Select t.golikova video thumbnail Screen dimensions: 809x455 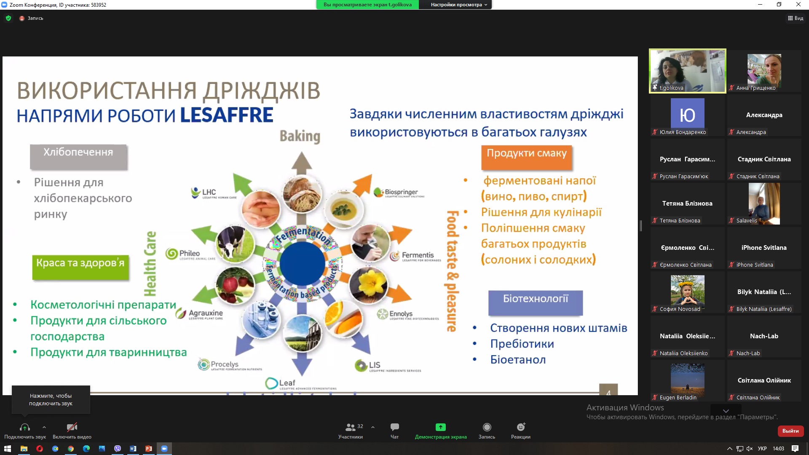[687, 71]
